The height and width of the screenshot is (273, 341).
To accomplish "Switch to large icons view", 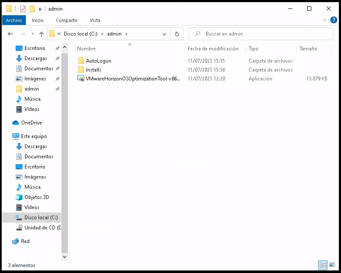I will tap(332, 265).
